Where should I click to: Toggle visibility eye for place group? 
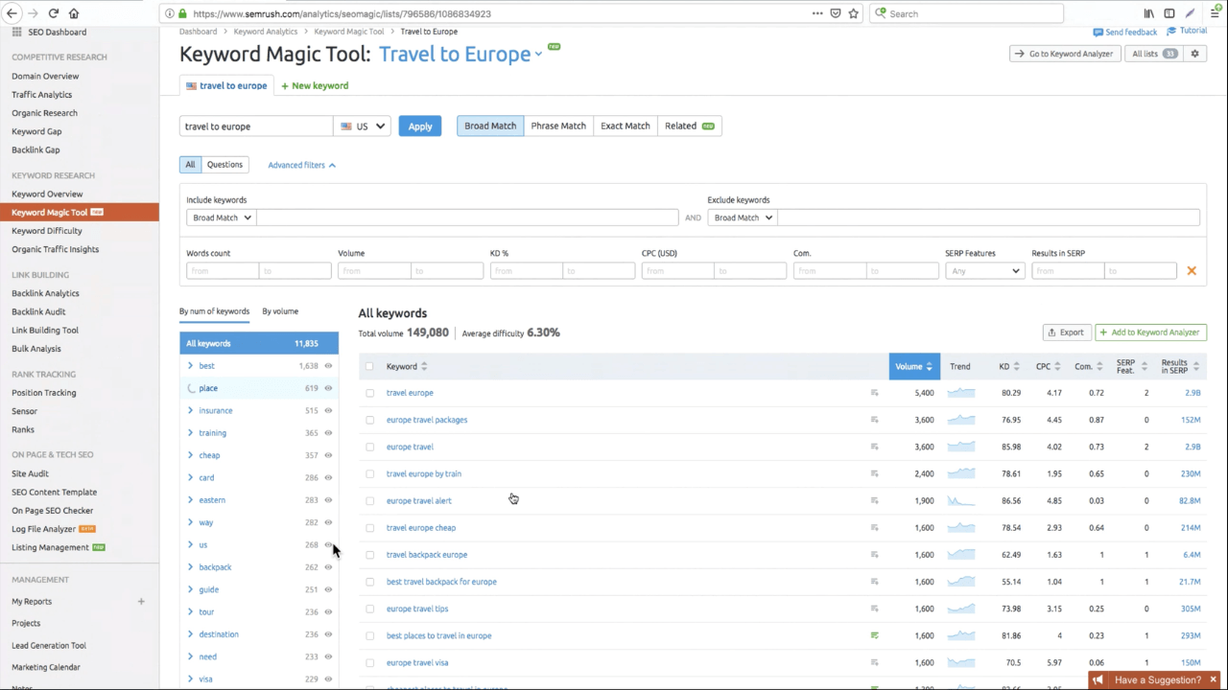(328, 388)
